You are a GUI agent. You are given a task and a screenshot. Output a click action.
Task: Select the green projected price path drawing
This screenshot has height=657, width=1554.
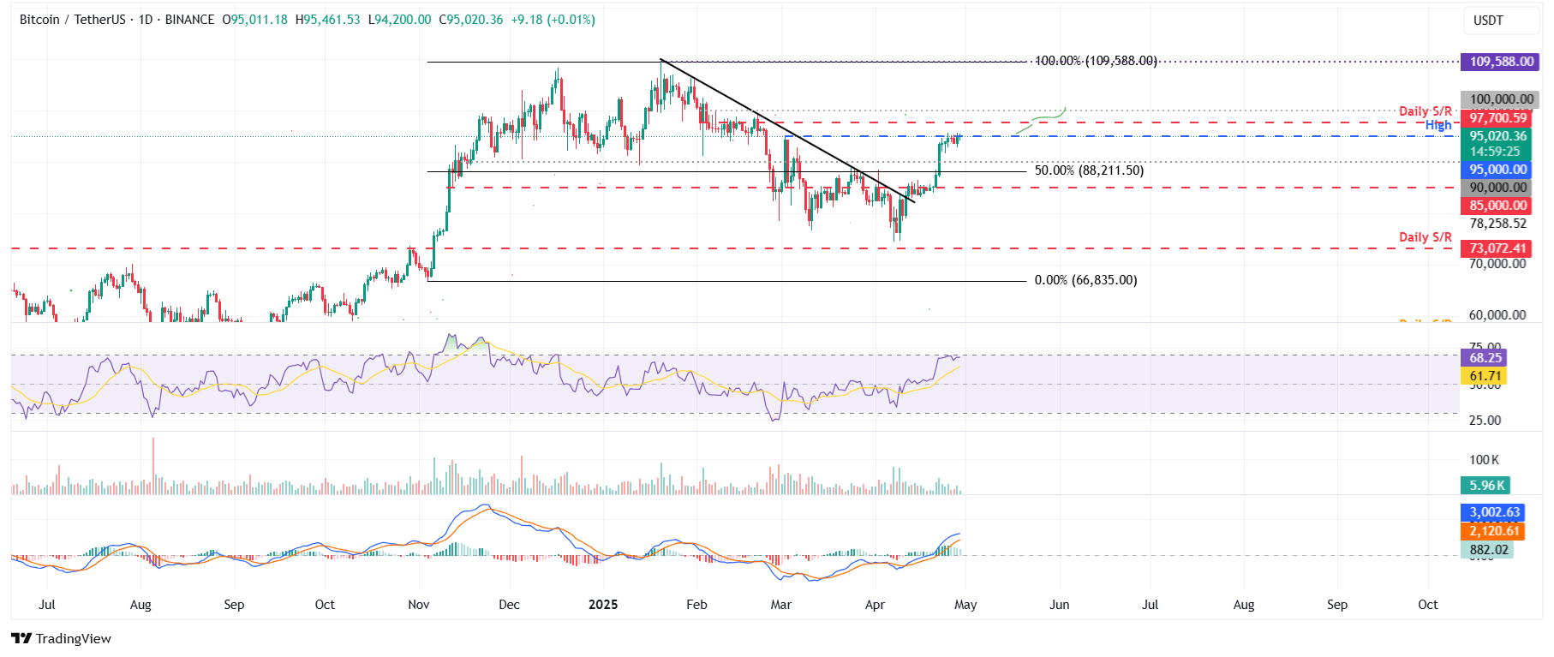[1040, 122]
